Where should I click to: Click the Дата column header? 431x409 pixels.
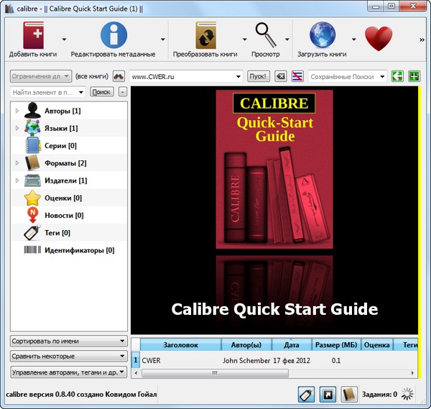[292, 345]
